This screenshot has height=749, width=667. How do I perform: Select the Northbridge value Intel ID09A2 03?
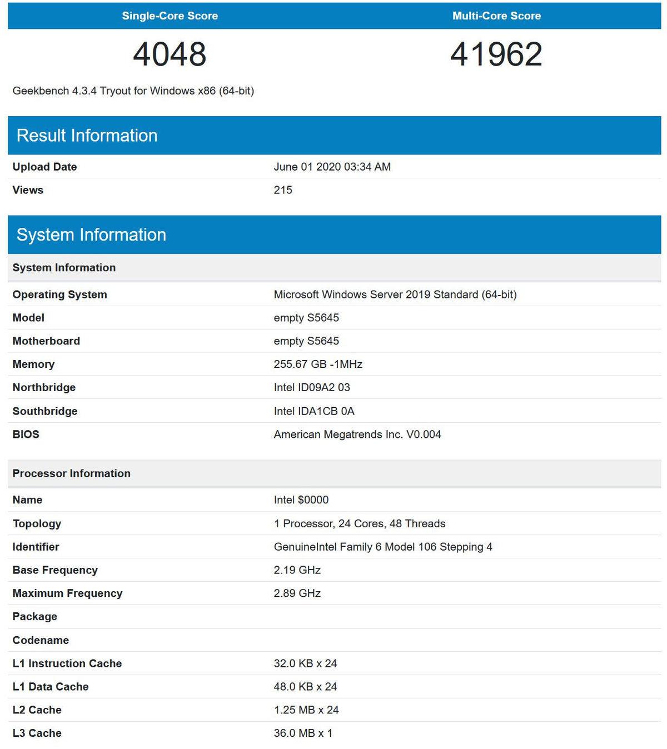click(310, 387)
